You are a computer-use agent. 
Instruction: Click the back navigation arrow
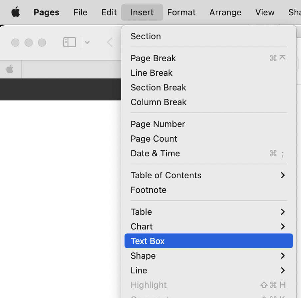pos(110,42)
